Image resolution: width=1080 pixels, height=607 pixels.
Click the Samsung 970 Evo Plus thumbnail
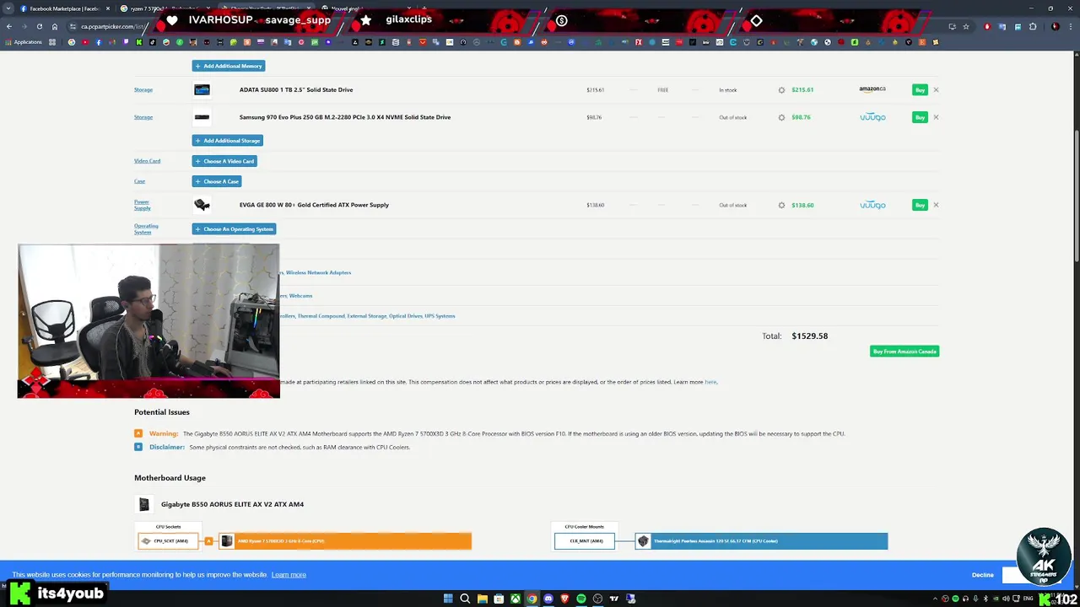[x=202, y=117]
